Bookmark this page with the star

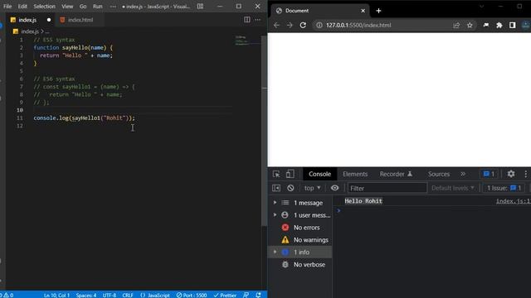coord(470,25)
